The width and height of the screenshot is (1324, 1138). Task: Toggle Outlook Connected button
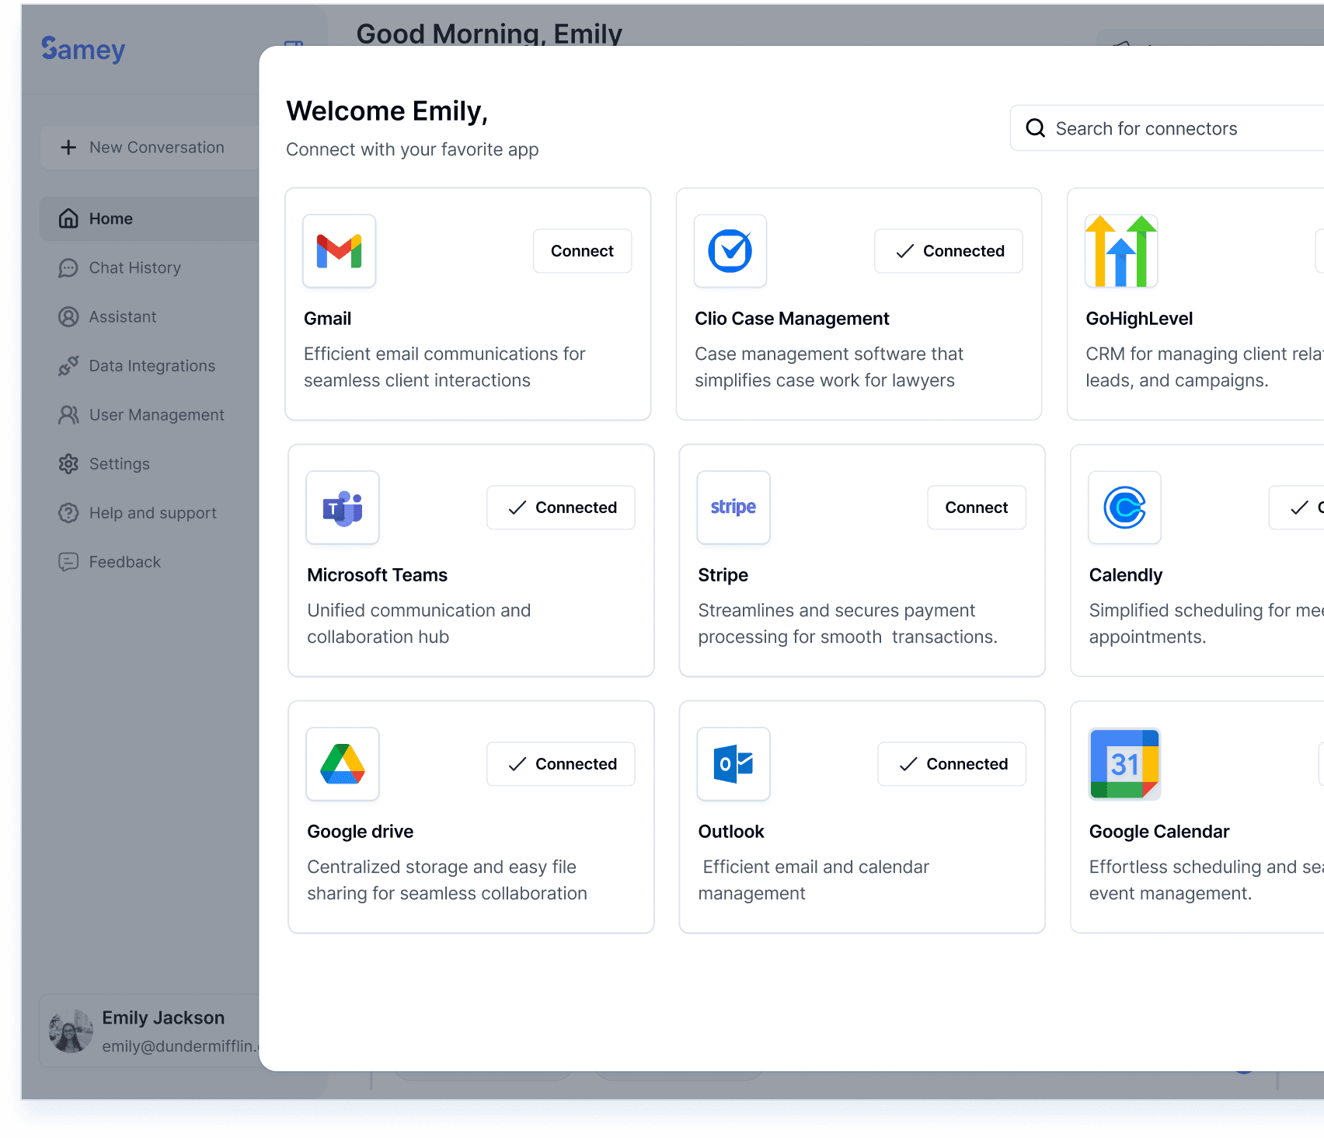(x=952, y=763)
